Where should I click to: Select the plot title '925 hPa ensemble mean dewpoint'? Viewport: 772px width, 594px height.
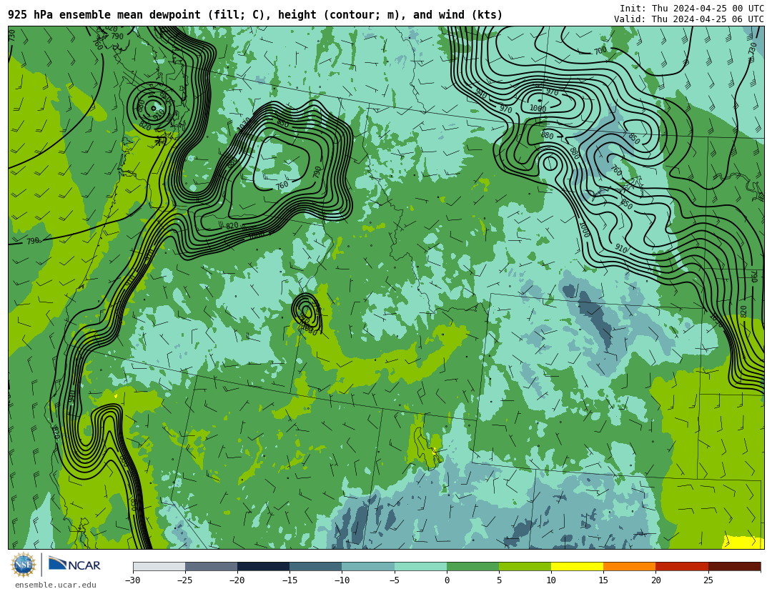click(104, 15)
